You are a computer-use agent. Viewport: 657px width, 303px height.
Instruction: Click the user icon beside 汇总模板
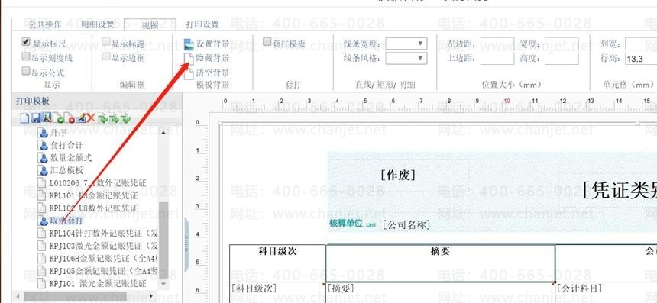pos(43,170)
